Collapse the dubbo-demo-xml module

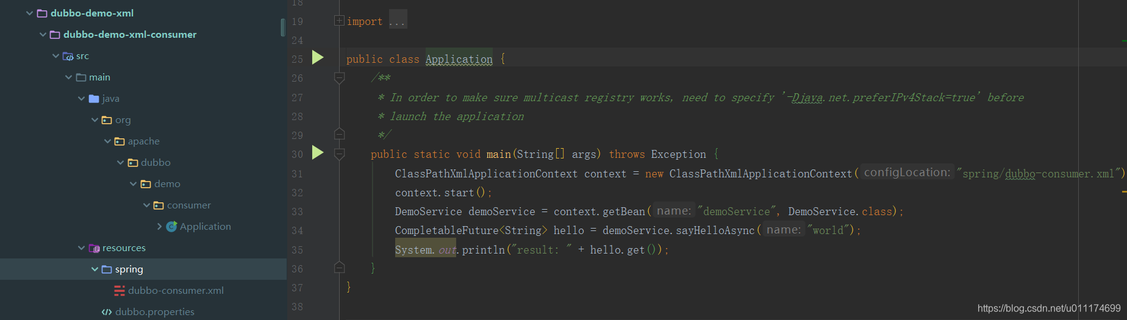pos(29,13)
